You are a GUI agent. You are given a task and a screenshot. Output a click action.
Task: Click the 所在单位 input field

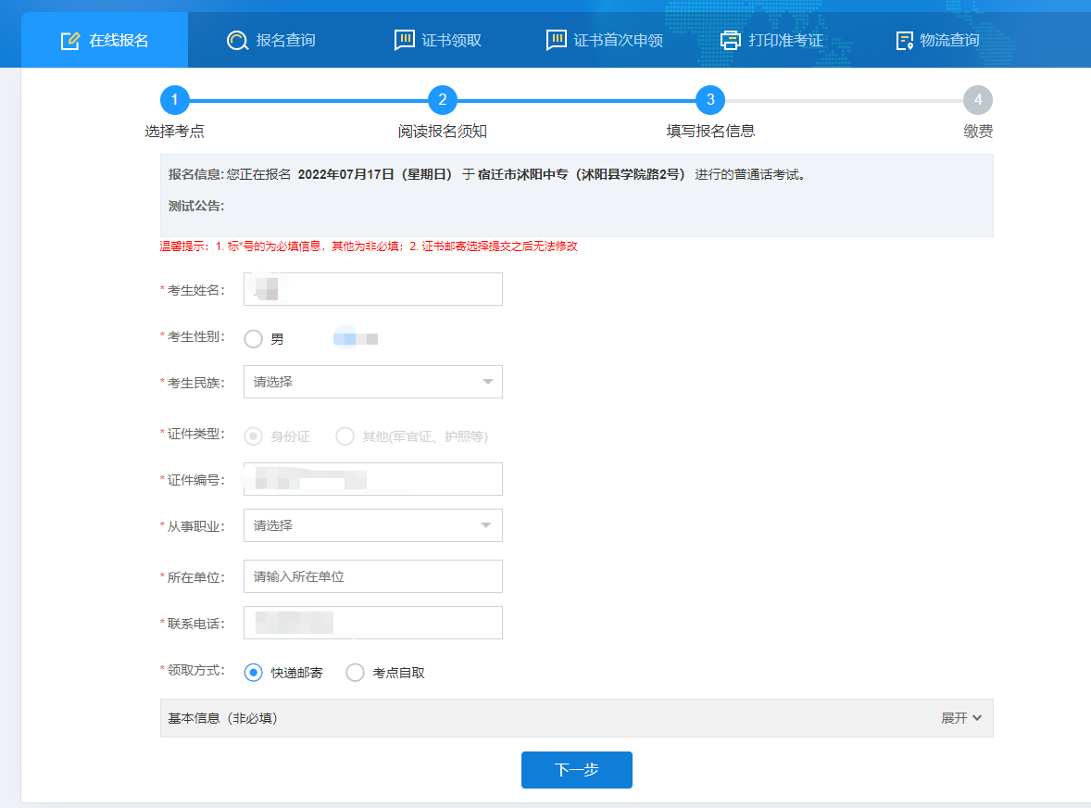click(x=372, y=576)
